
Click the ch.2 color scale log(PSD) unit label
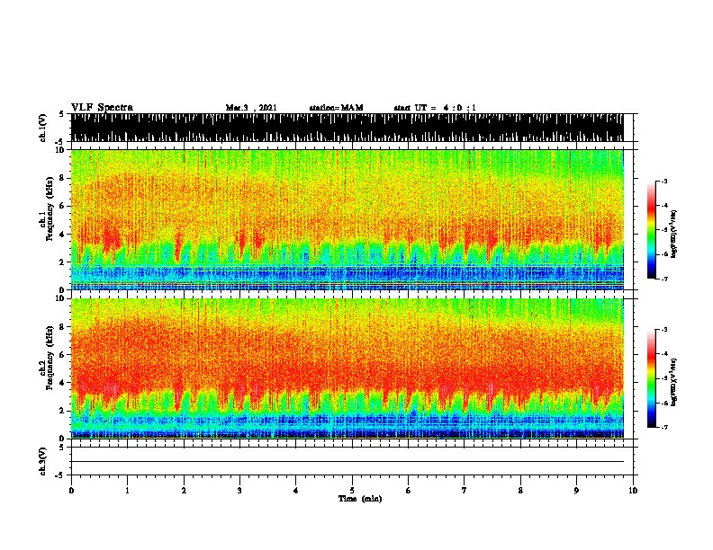pos(674,383)
